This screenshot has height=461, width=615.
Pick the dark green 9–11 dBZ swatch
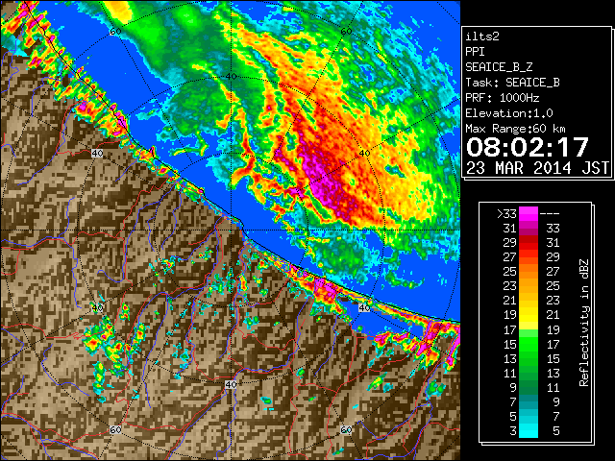pos(529,387)
